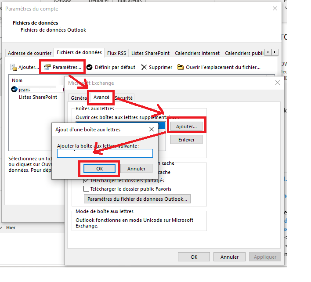
Task: Select Listes SharePoint in the data file list
Action: point(38,97)
